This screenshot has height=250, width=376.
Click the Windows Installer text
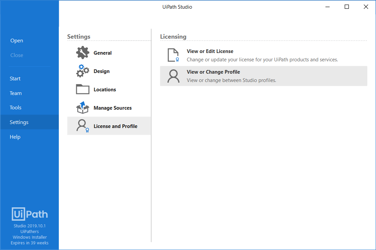29,237
